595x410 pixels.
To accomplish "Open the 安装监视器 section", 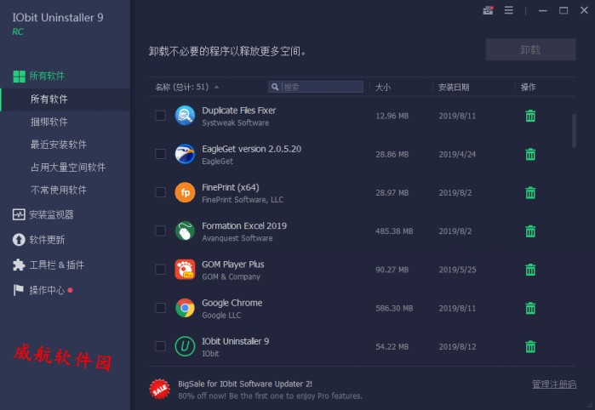I will point(51,214).
